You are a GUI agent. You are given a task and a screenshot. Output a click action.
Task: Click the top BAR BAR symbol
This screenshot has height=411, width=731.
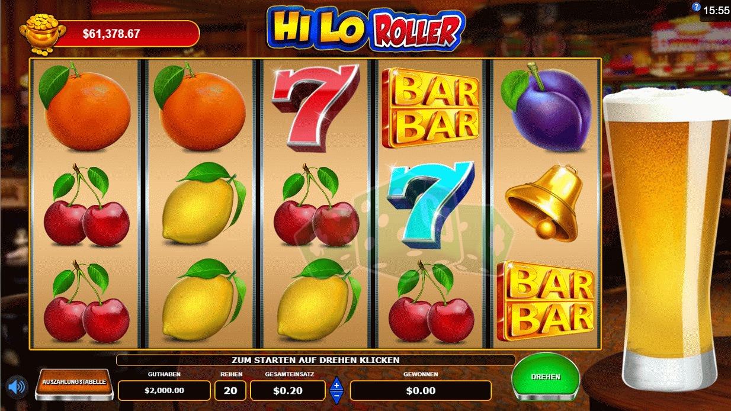click(x=431, y=107)
